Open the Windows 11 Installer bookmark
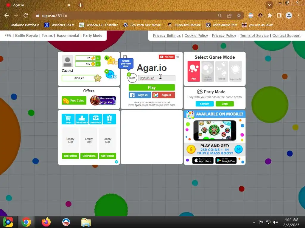Image resolution: width=305 pixels, height=228 pixels. tap(99, 25)
